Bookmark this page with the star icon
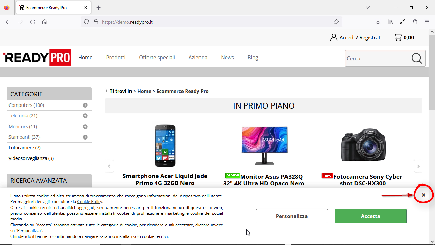Viewport: 435px width, 245px height. coord(336,22)
